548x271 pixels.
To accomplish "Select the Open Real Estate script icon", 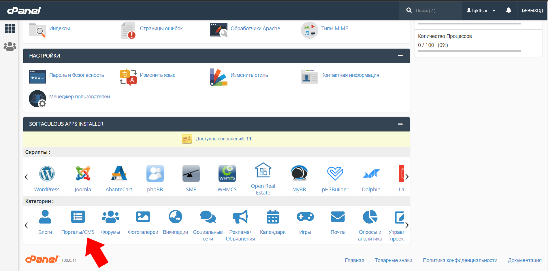I will click(x=263, y=170).
